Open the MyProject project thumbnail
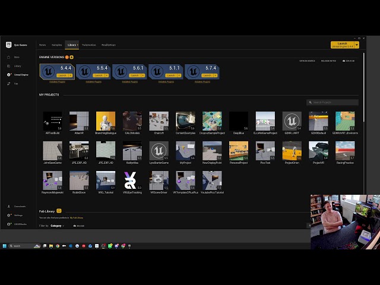Image resolution: width=380 pixels, height=285 pixels. pos(185,151)
